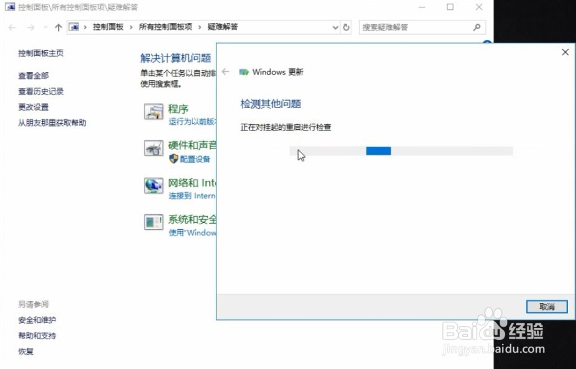
Task: Click the refresh button in address bar
Action: (x=346, y=27)
